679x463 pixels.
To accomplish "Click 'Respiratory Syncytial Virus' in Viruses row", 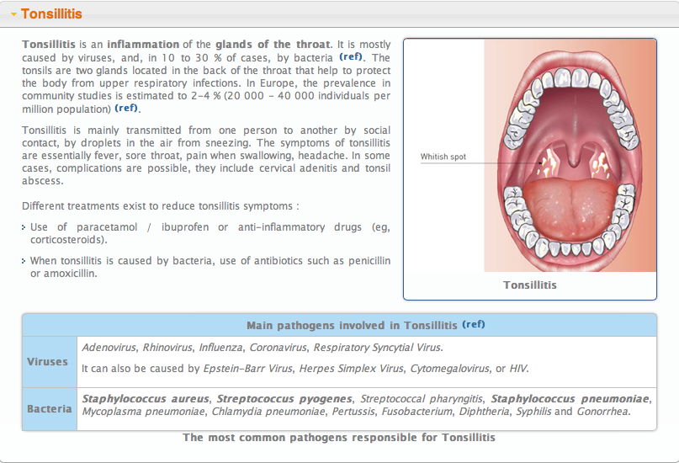I will pos(377,348).
